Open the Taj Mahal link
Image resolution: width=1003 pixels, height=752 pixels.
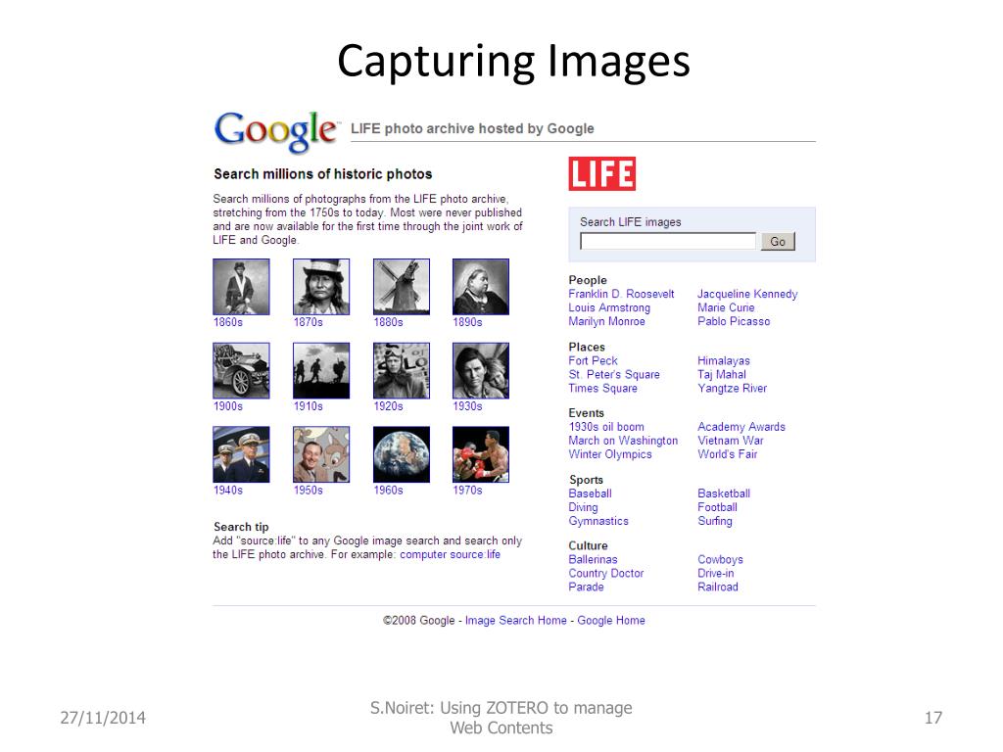pyautogui.click(x=722, y=375)
